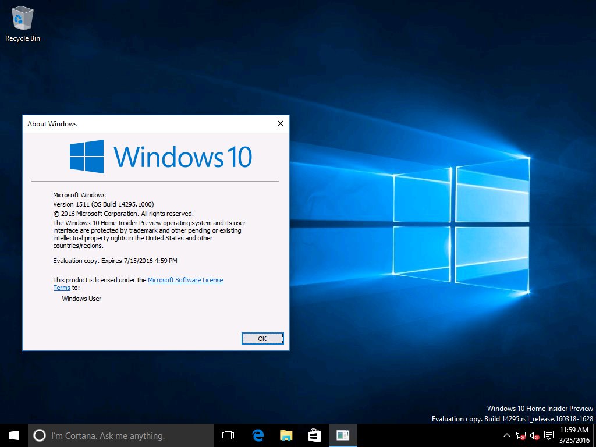Click the 'Microsoft Windows' text line
The image size is (596, 447).
[79, 195]
